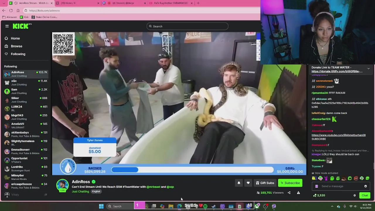Open the emoji picker in chat input
The height and width of the screenshot is (211, 375).
(365, 186)
